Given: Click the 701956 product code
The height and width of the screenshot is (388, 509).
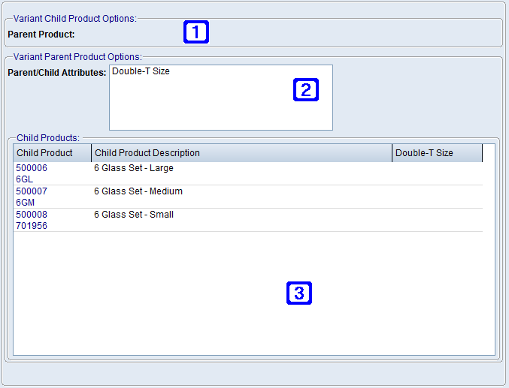Looking at the screenshot, I should (32, 226).
